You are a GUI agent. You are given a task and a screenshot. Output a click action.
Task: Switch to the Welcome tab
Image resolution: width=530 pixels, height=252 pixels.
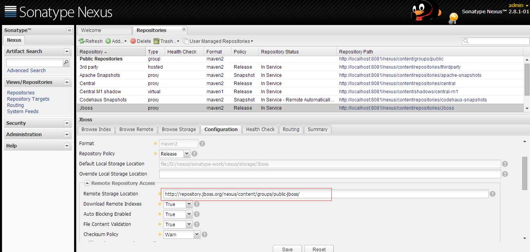[105, 30]
